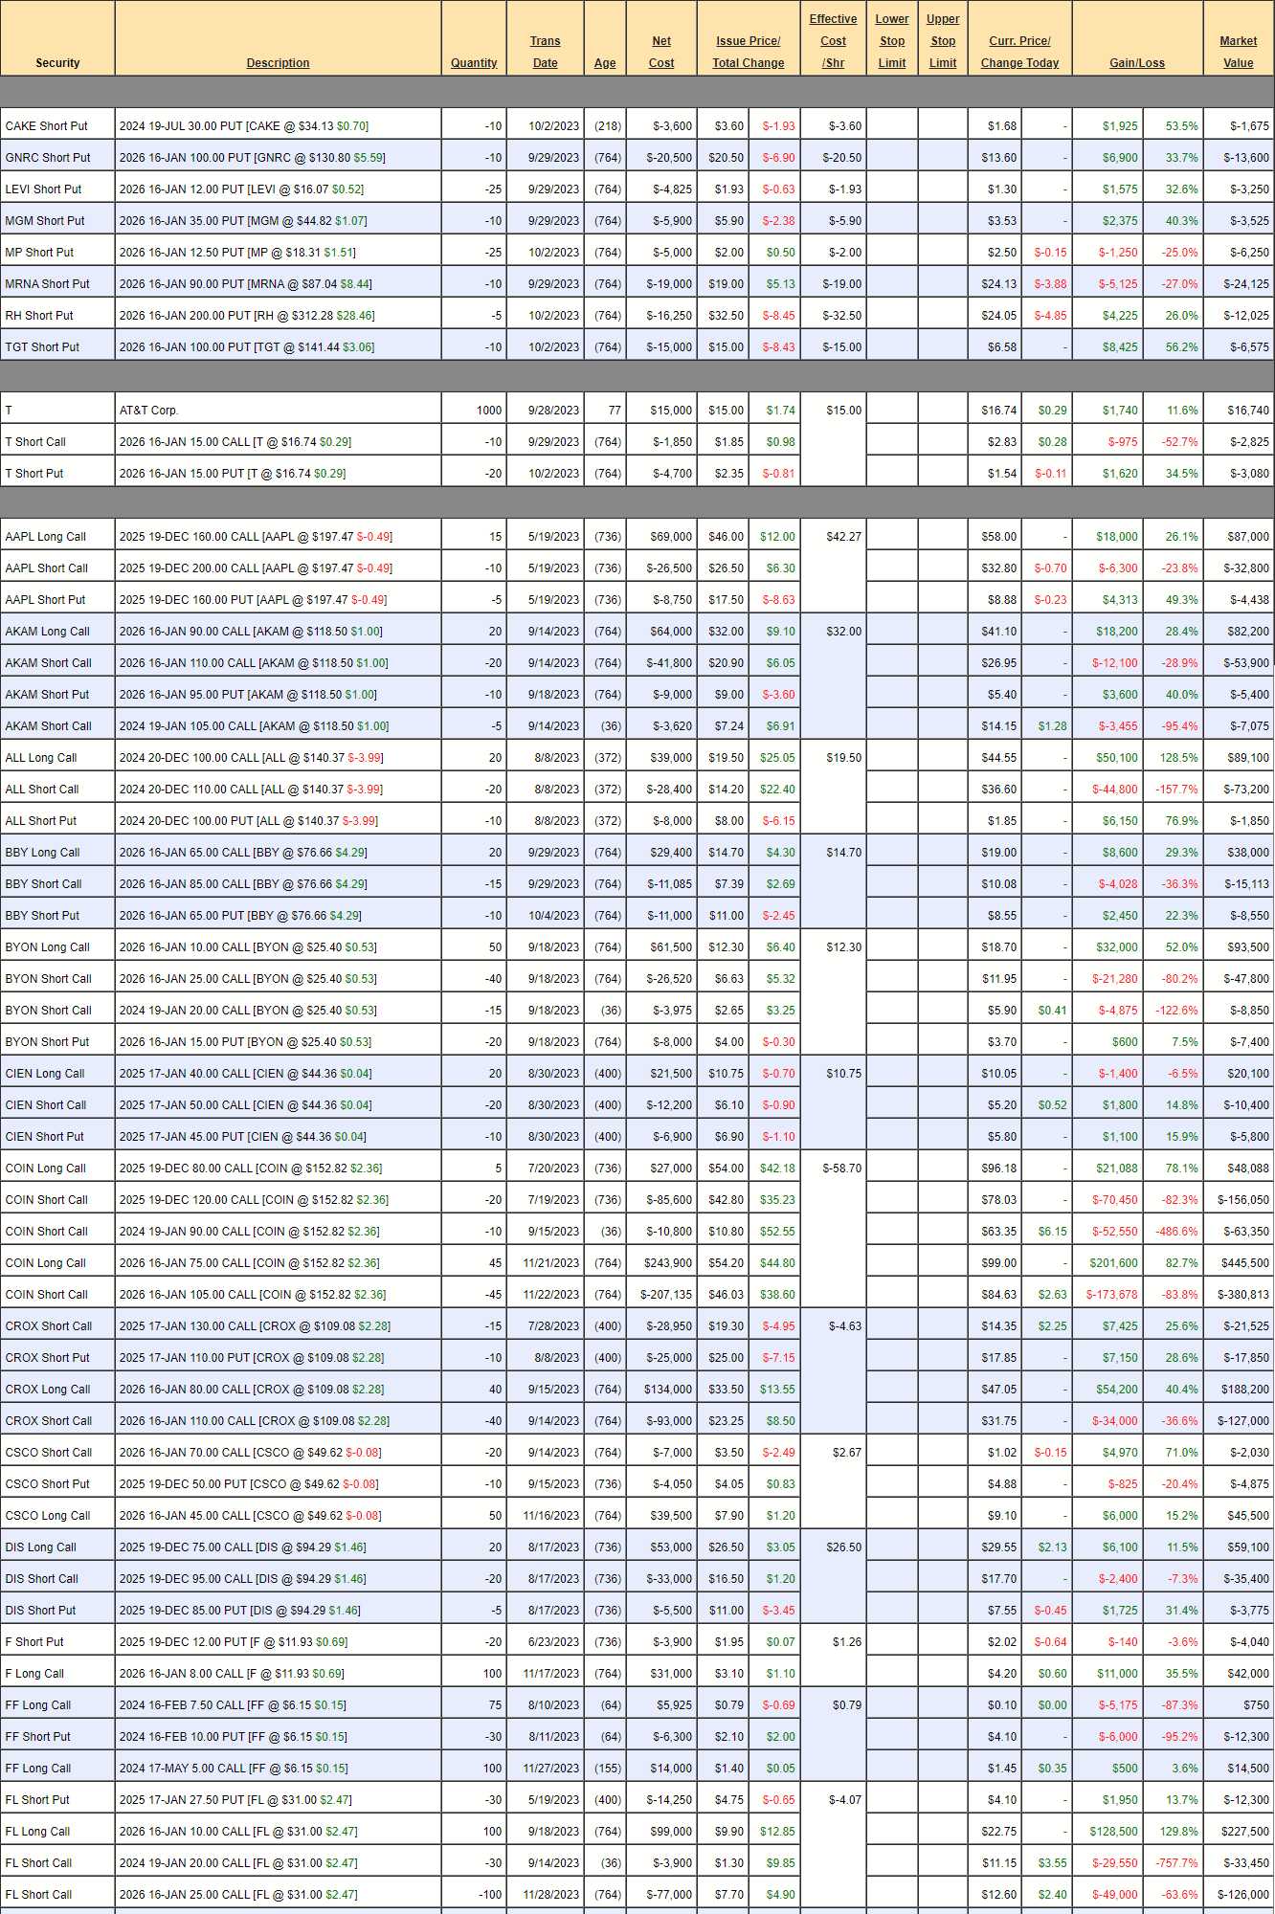
Task: Click the Issue Price/Total Change header
Action: click(748, 52)
